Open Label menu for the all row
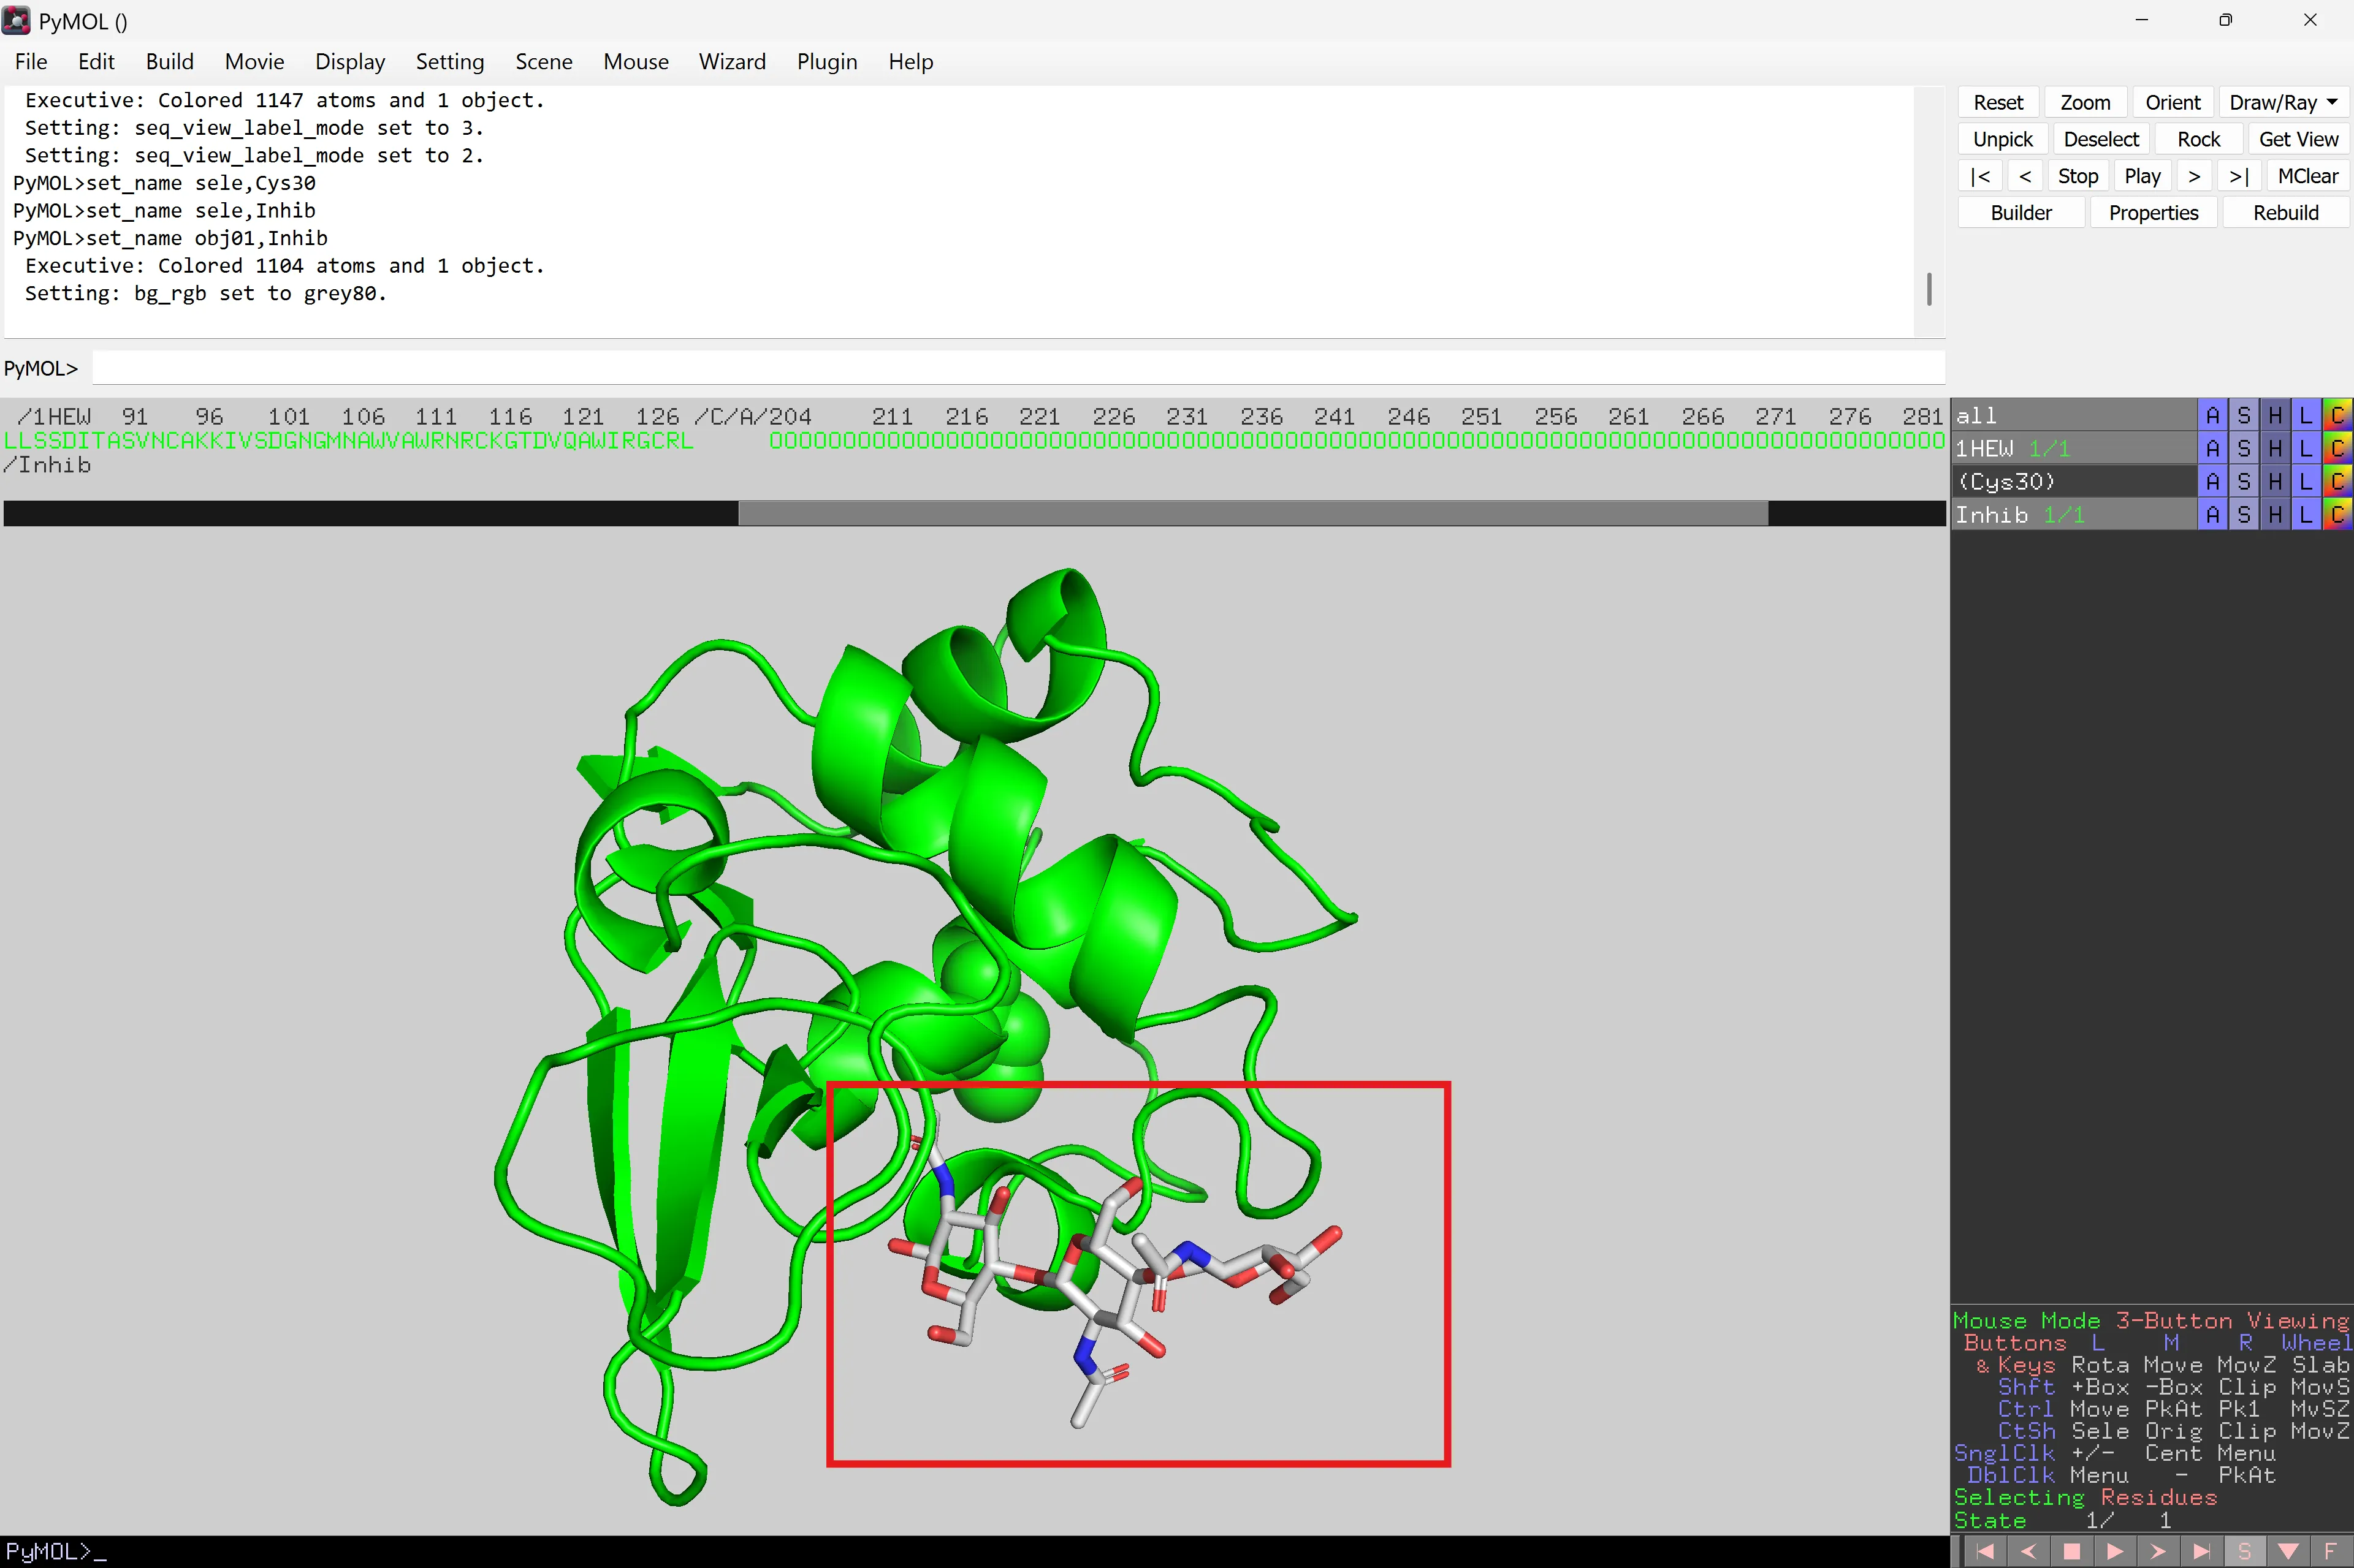The height and width of the screenshot is (1568, 2354). pyautogui.click(x=2306, y=415)
